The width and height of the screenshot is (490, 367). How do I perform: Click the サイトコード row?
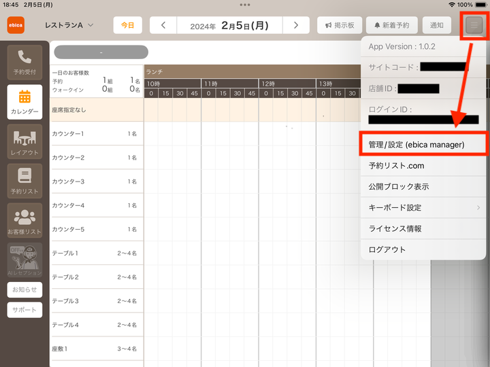[x=423, y=67]
